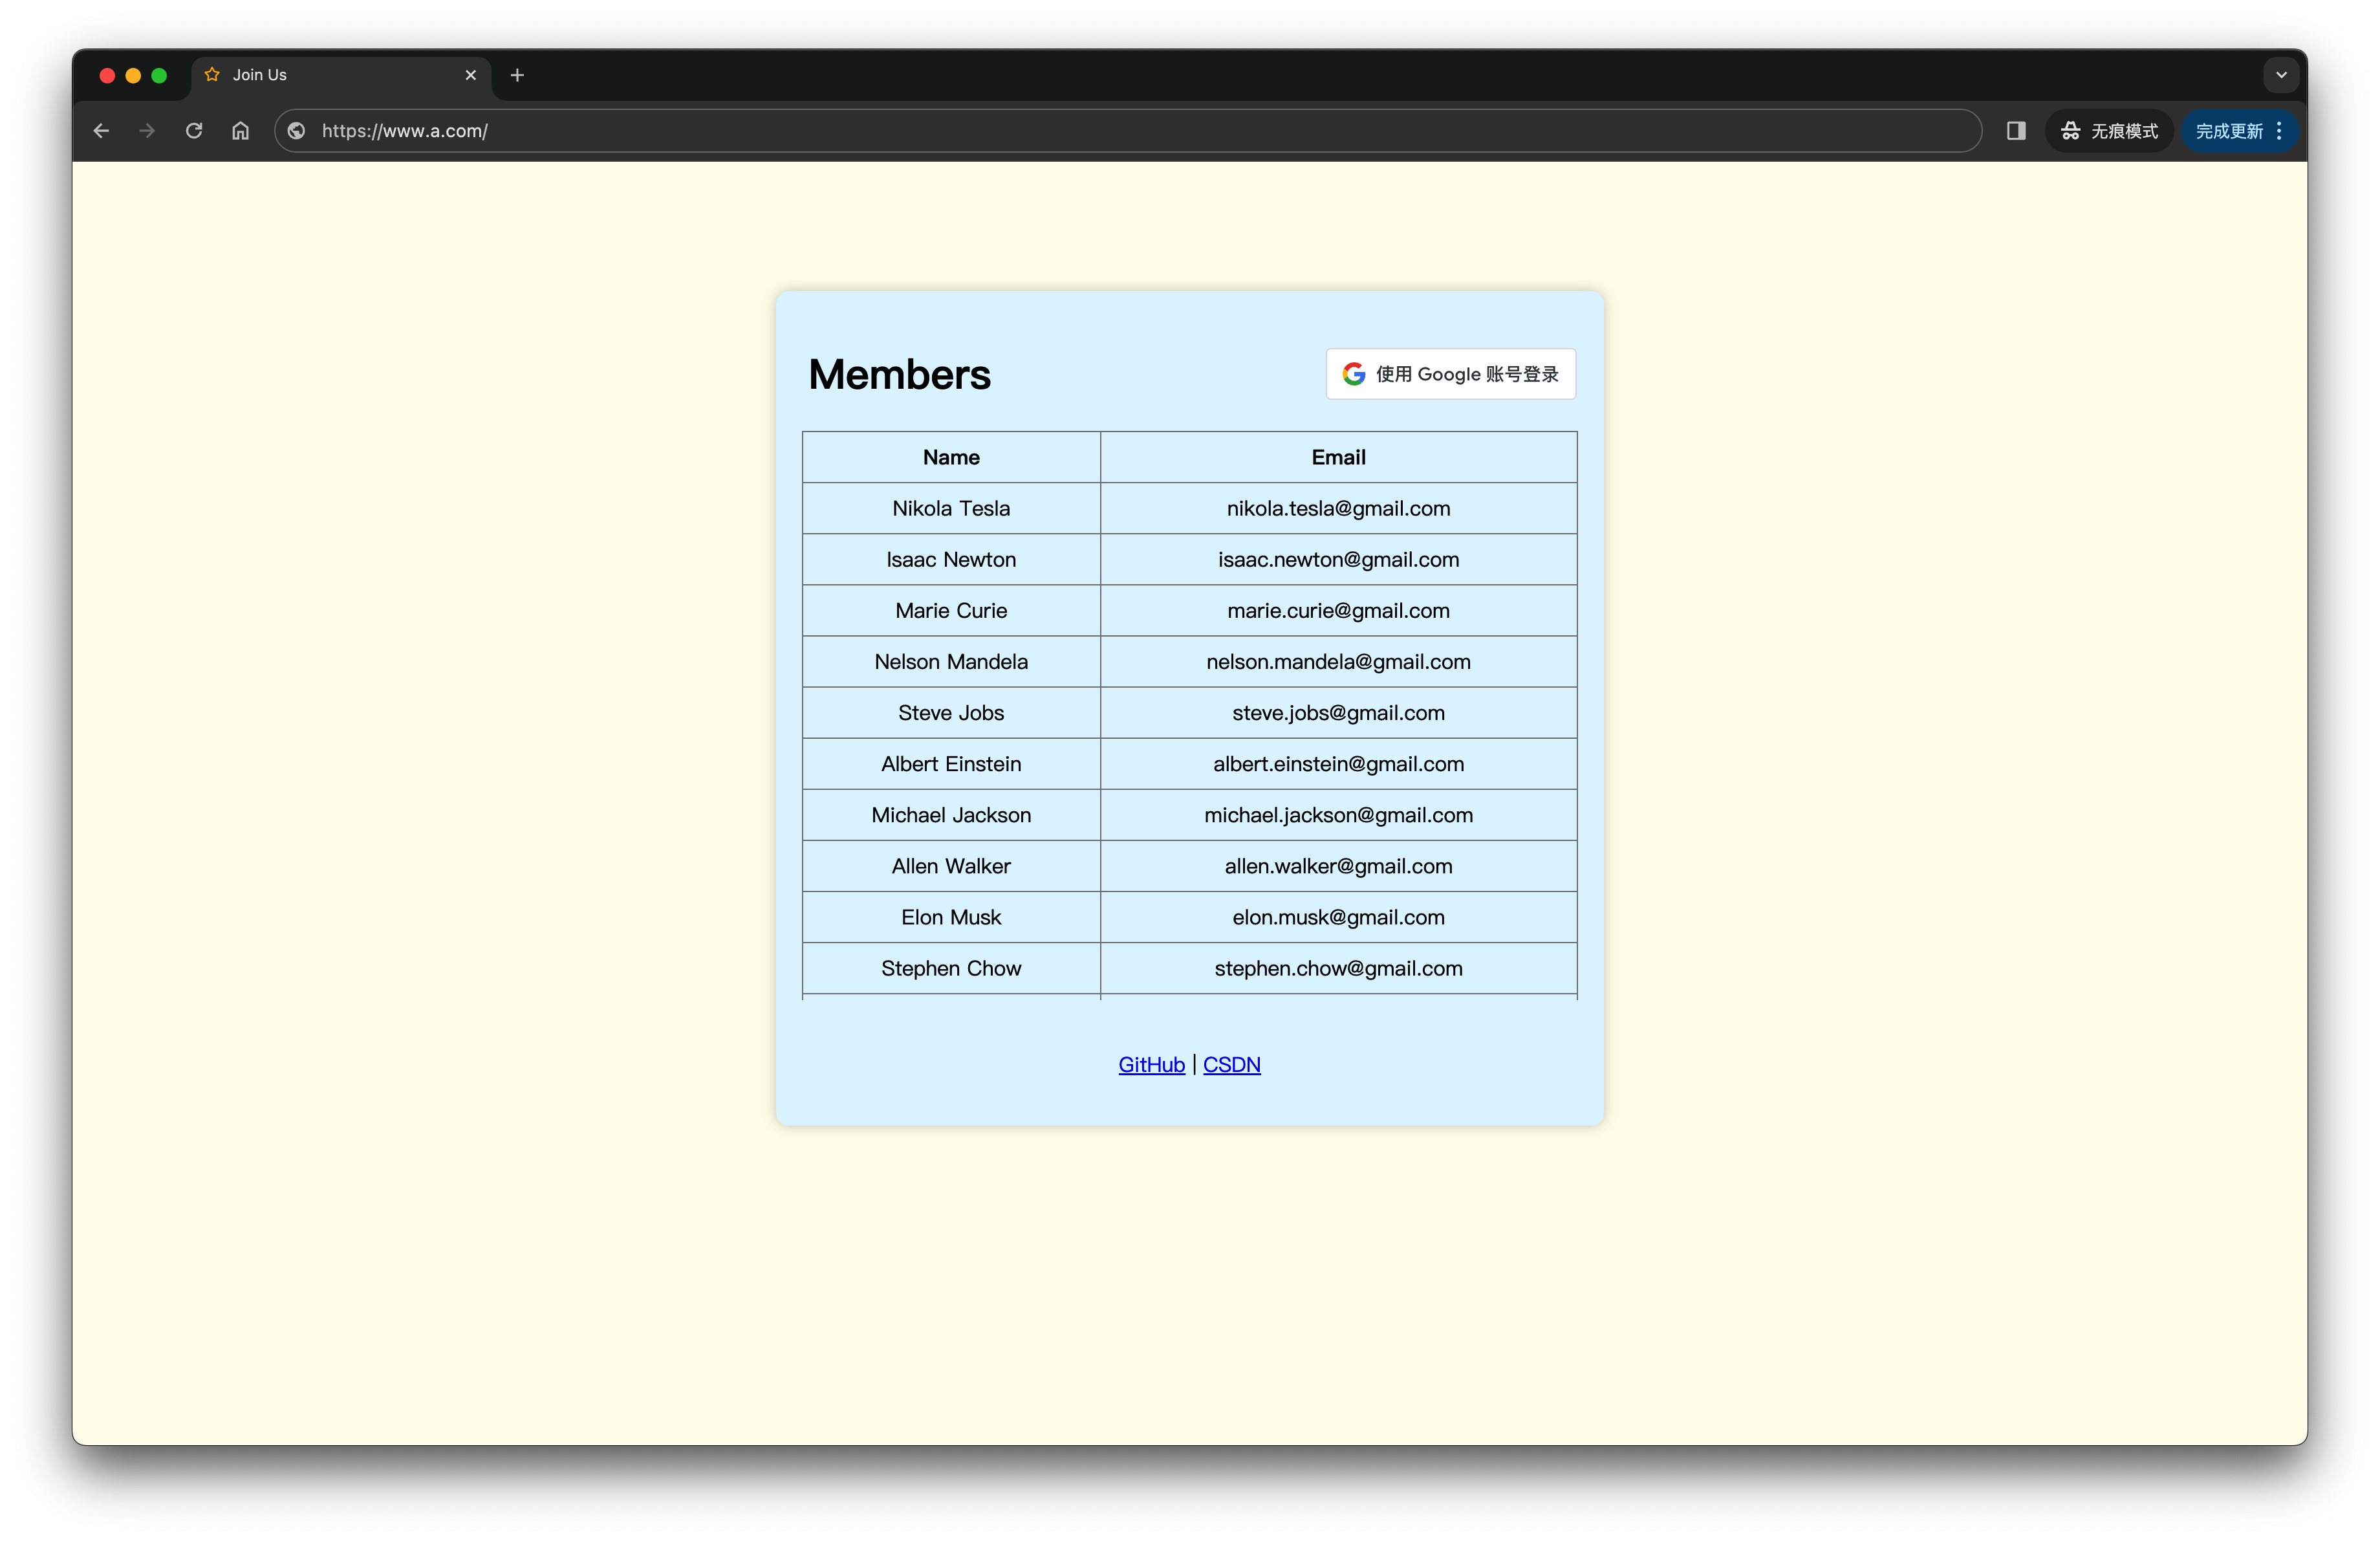Reload the current page
Viewport: 2380px width, 1541px height.
click(194, 131)
